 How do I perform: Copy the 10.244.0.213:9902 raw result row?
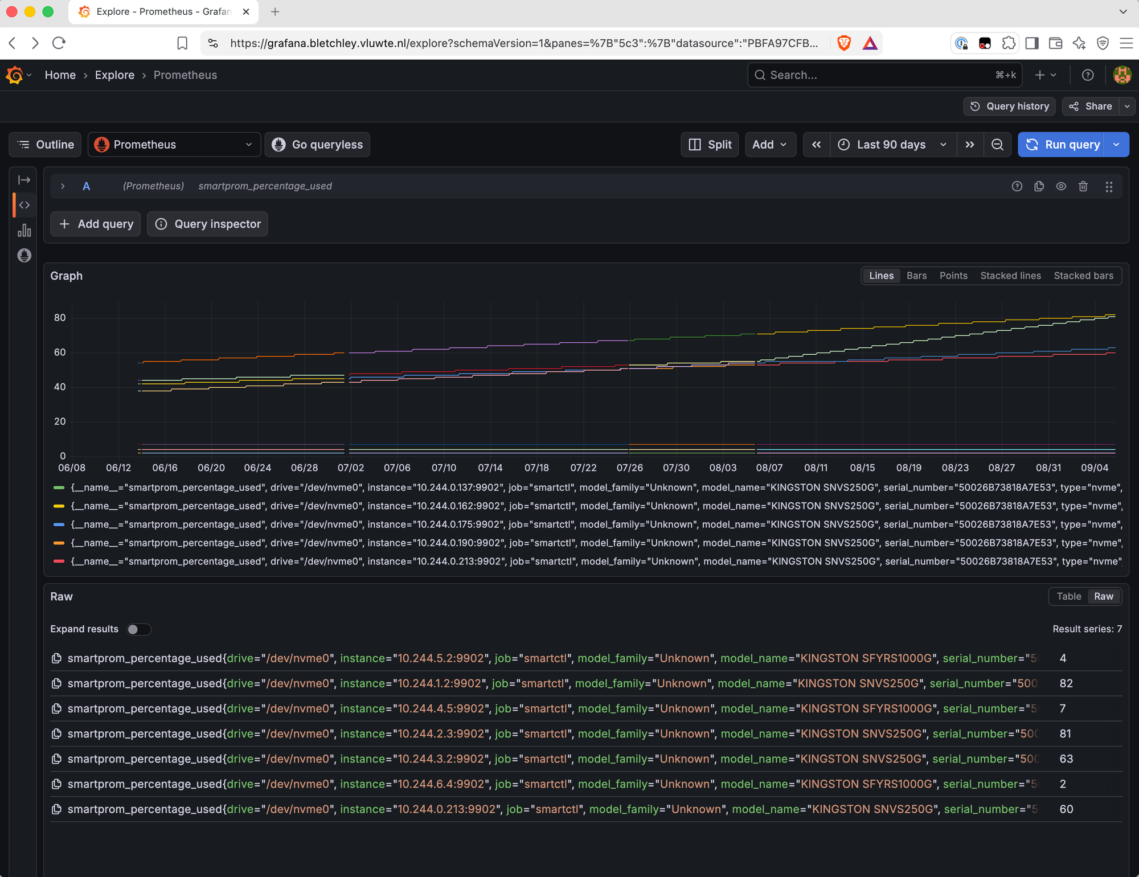pyautogui.click(x=56, y=809)
